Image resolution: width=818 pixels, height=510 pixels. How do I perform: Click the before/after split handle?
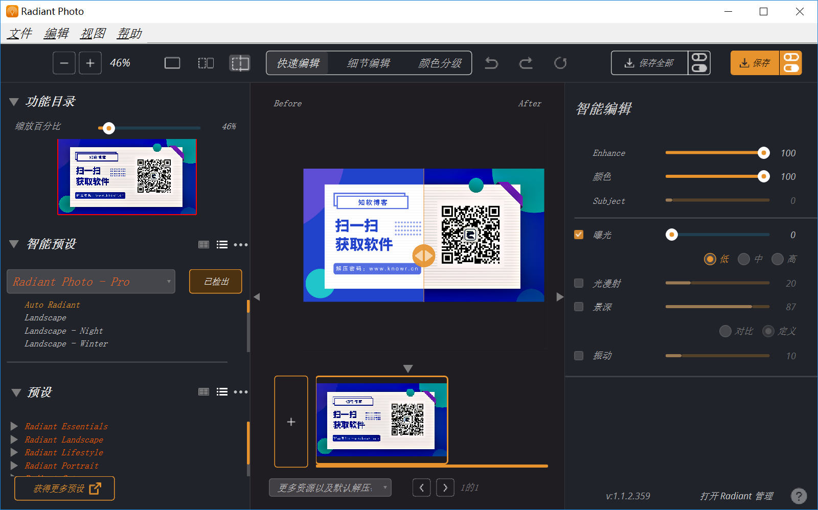pos(424,256)
